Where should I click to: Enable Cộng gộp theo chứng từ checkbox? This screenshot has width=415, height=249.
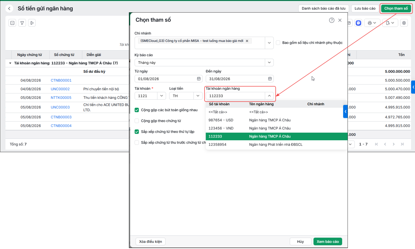pos(137,121)
